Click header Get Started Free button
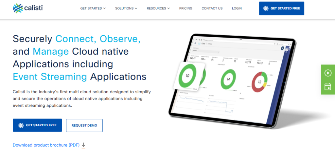335x162 pixels. coord(282,8)
